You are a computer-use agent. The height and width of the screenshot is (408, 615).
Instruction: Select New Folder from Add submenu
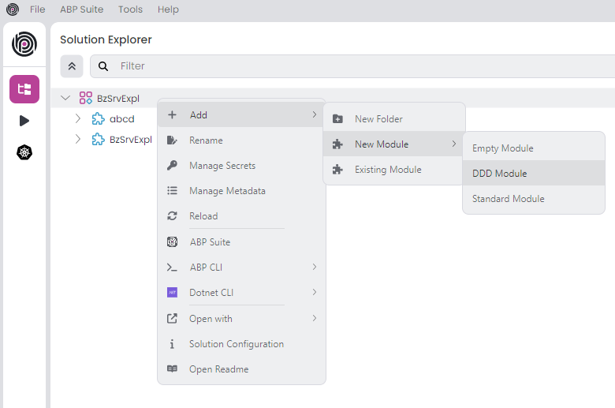pos(378,119)
